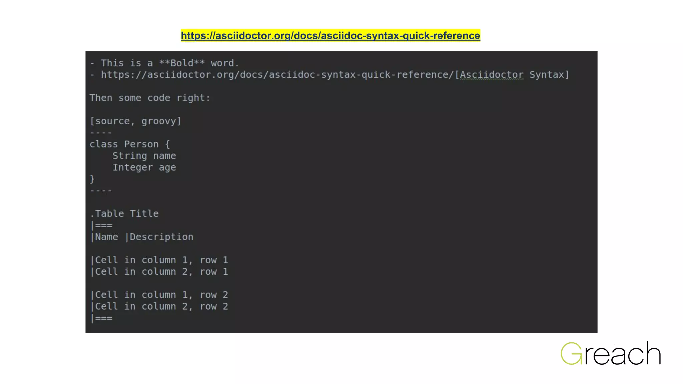This screenshot has height=384, width=683.
Task: Open the asciidoc-syntax-quick-reference highlighted link
Action: (x=330, y=35)
